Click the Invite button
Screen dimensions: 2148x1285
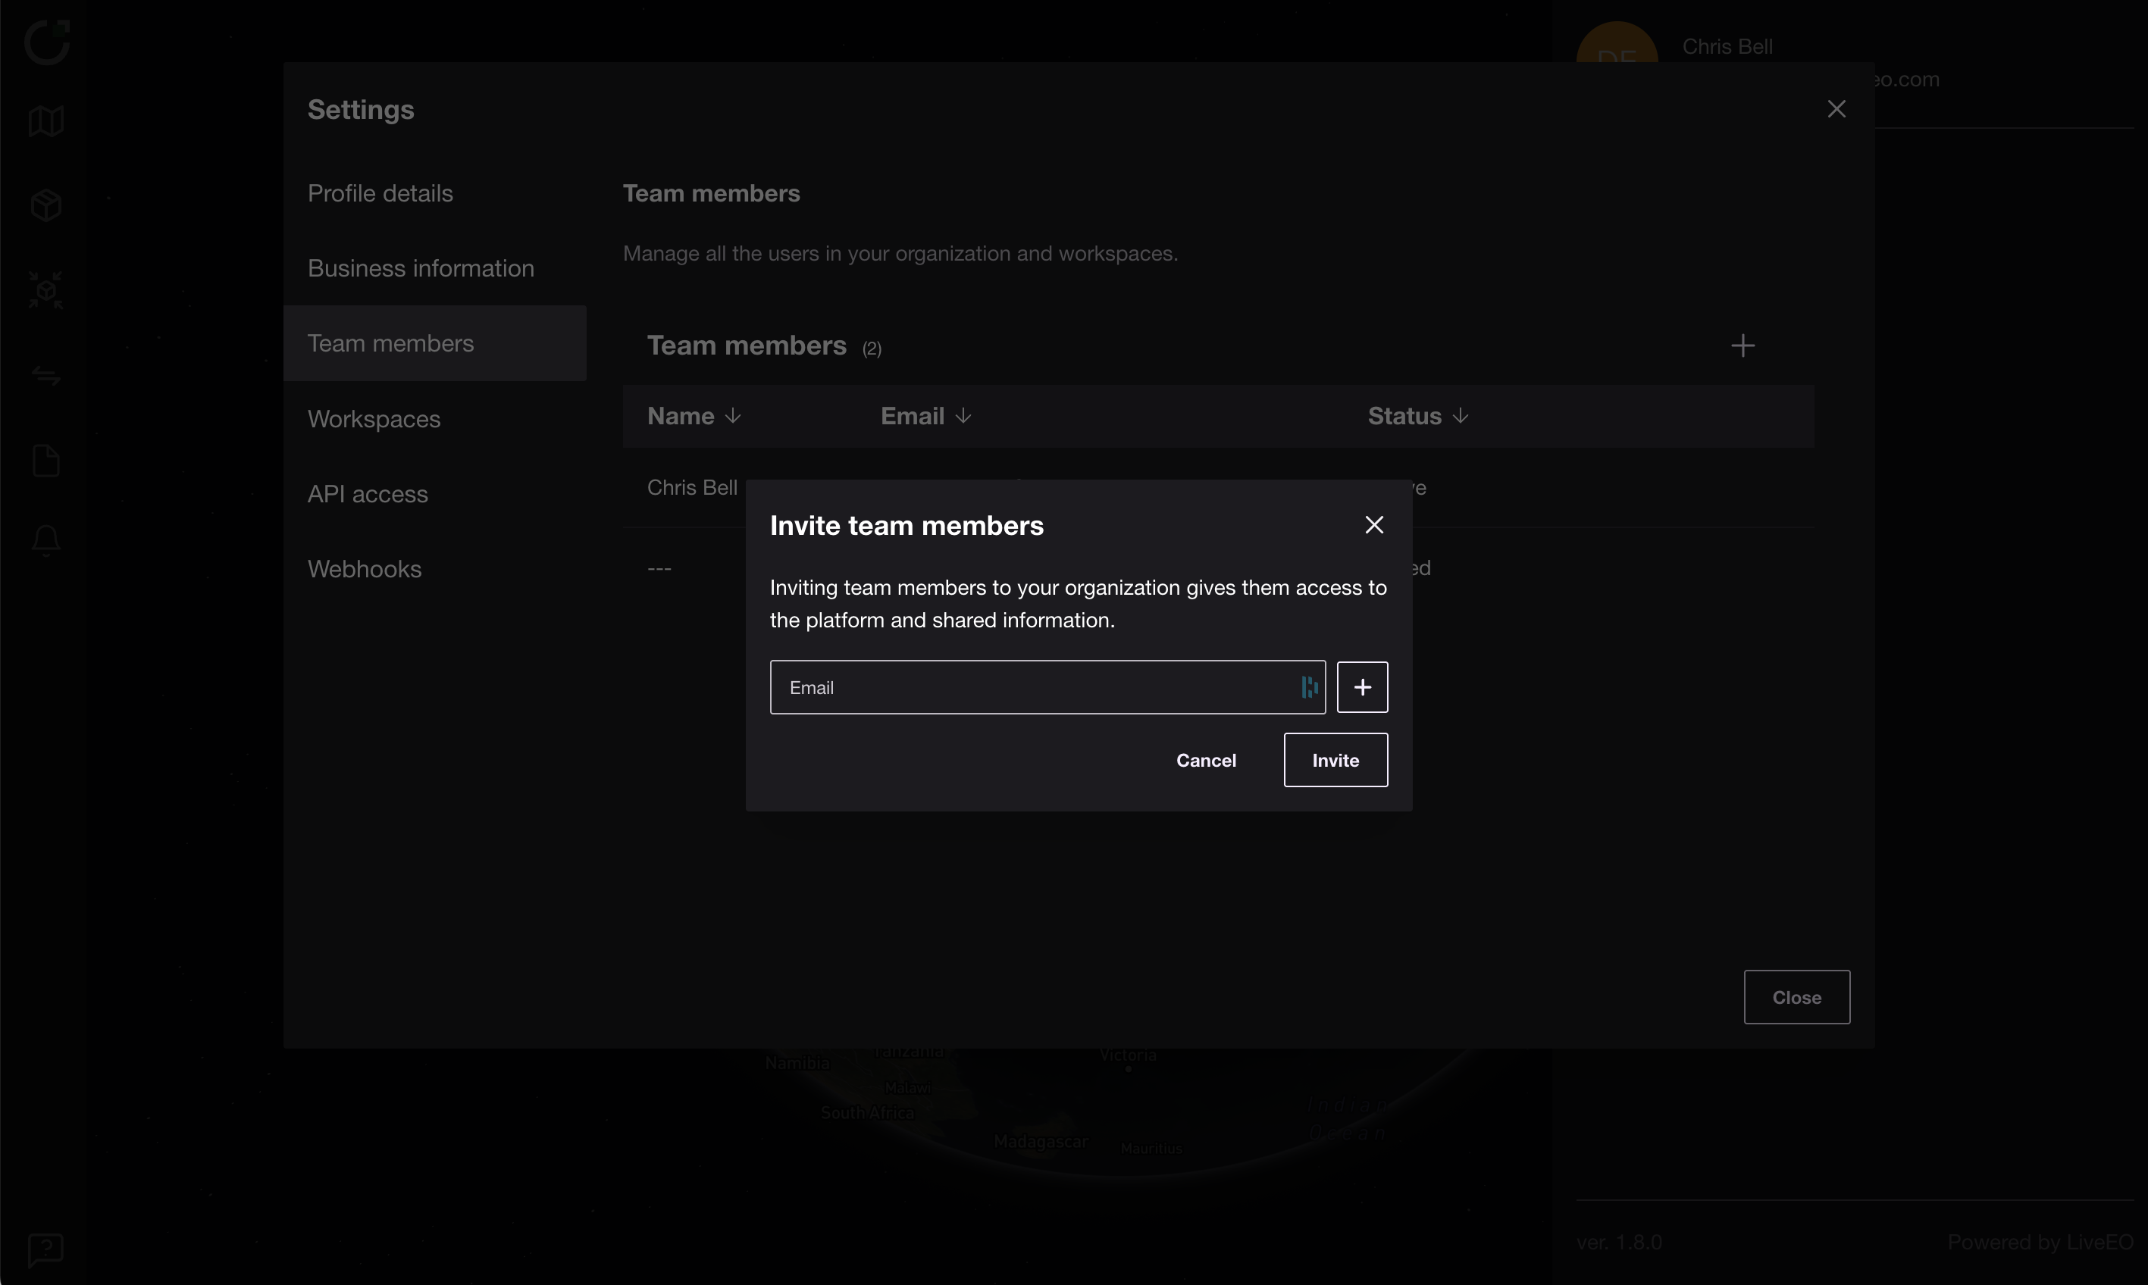(1335, 760)
